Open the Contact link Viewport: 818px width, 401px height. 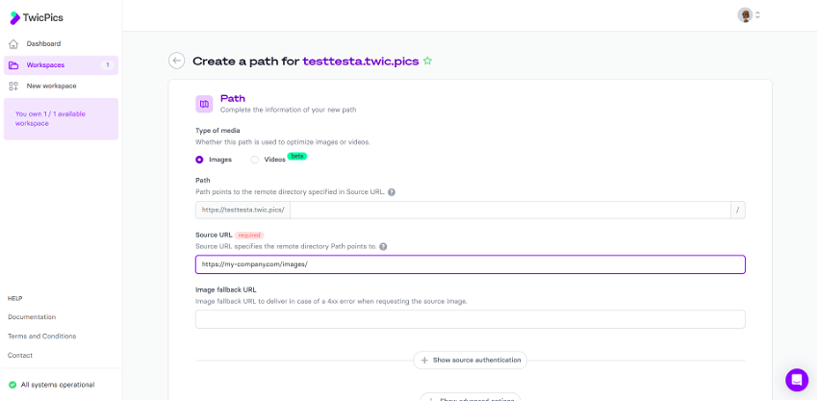point(20,356)
